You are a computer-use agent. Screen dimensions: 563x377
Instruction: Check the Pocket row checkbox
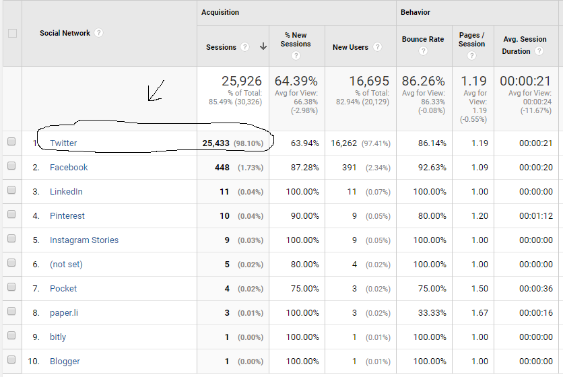(11, 287)
